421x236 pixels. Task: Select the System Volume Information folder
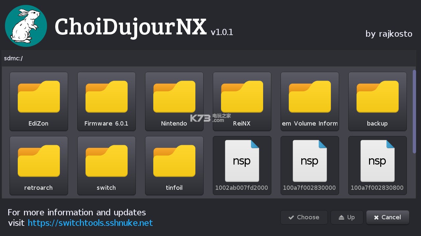coord(310,101)
